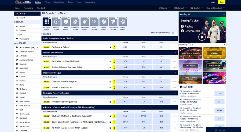Screen dimensions: 241x132
Task: Open E-Sports in the sports sidebar
Action: pyautogui.click(x=27, y=89)
